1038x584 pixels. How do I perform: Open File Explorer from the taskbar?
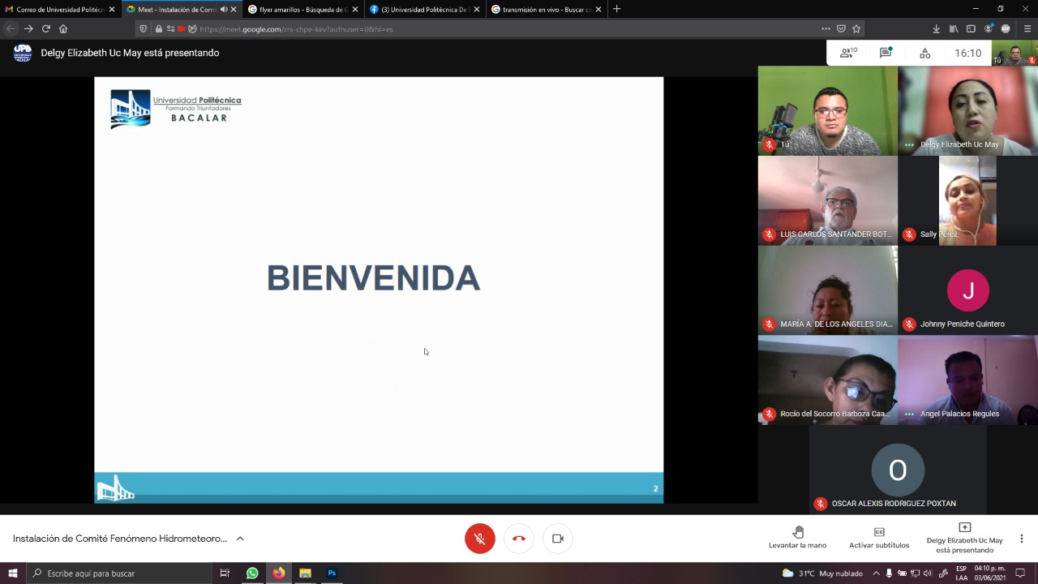click(x=305, y=573)
